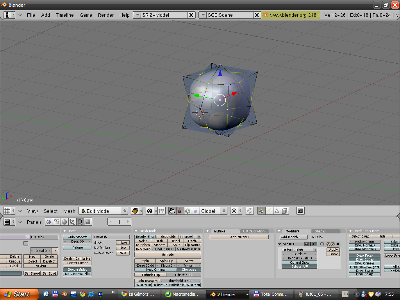Collapse the Subsurf modifier panel triangle
This screenshot has width=400, height=300.
coord(280,244)
